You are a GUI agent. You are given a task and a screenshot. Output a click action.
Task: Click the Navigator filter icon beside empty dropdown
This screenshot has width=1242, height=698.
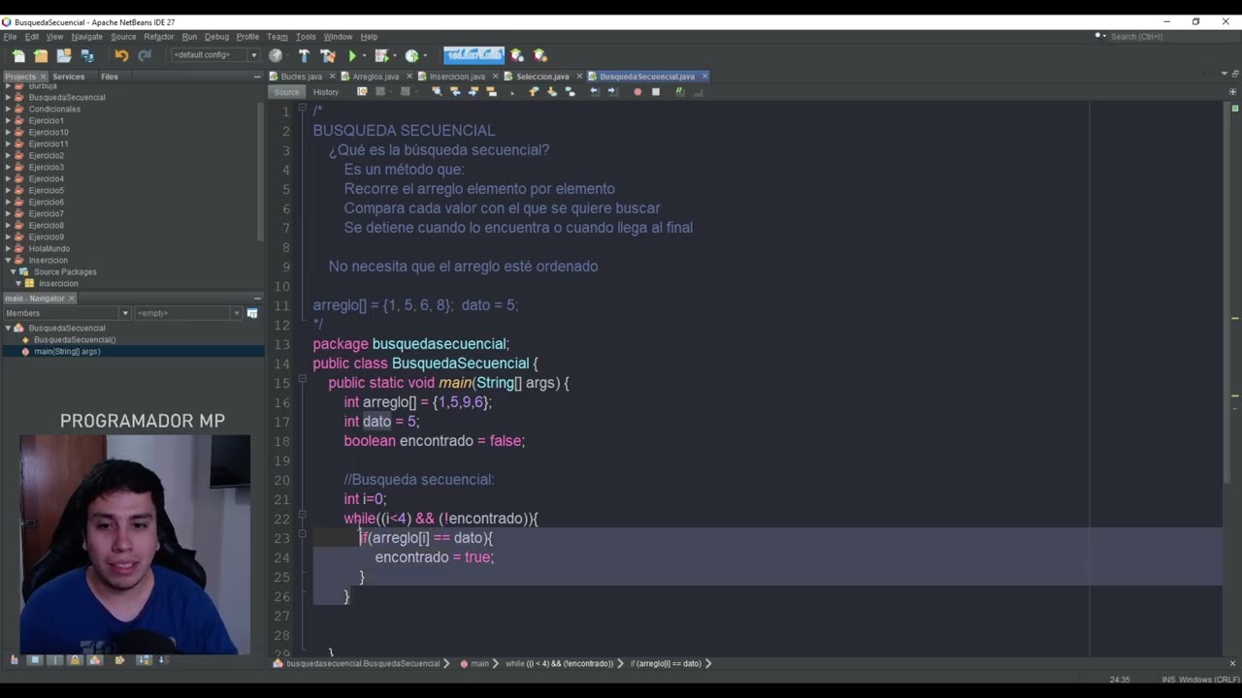point(252,313)
